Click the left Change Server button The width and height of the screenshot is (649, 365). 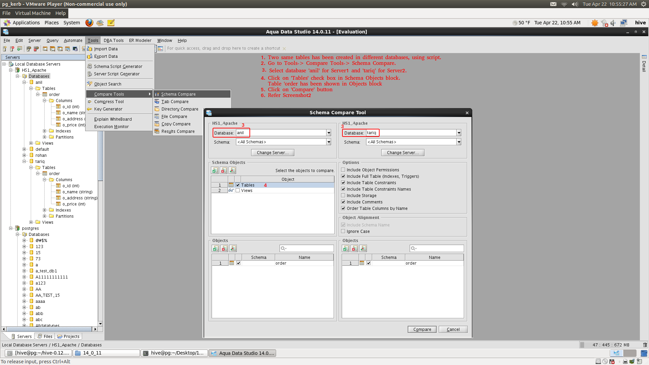[x=272, y=152]
